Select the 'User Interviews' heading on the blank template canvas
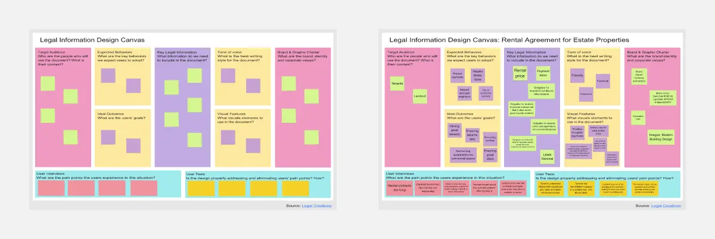 (50, 173)
